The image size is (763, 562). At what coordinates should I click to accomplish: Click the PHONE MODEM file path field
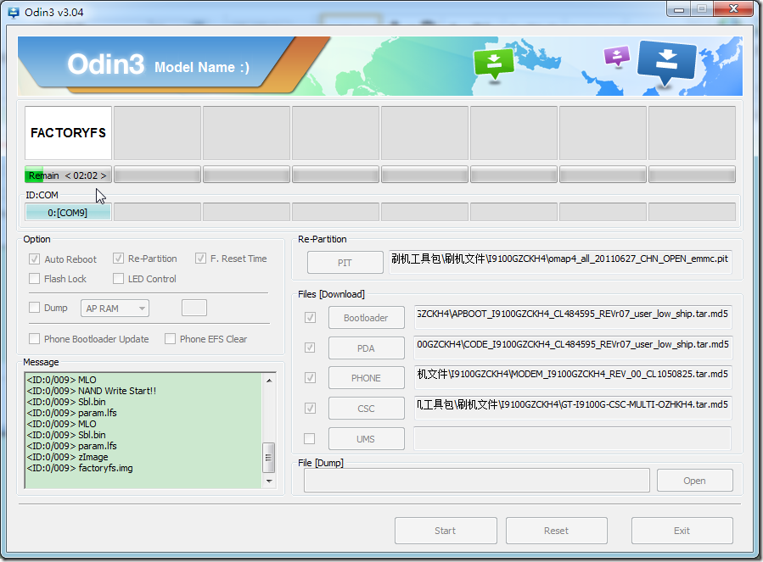[x=573, y=377]
